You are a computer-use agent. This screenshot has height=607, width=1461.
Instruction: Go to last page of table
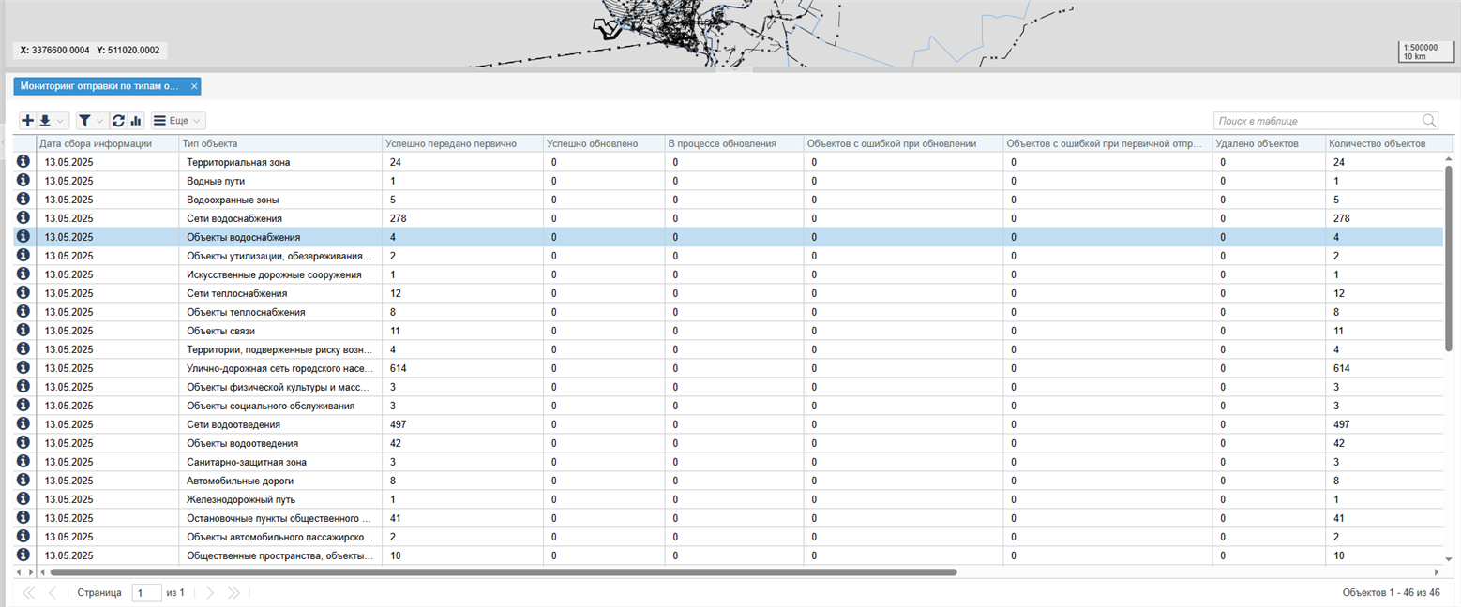pos(234,593)
